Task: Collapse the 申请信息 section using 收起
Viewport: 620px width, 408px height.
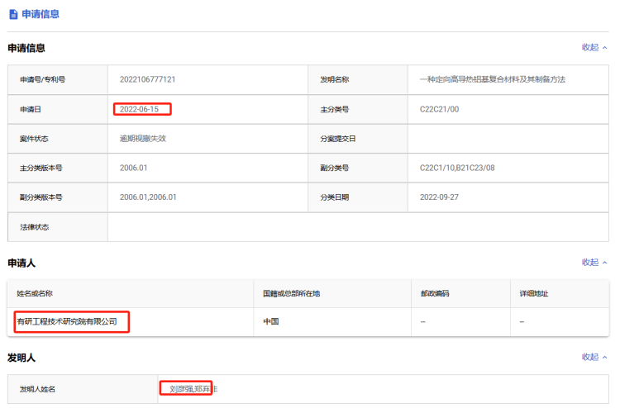Action: (x=594, y=48)
